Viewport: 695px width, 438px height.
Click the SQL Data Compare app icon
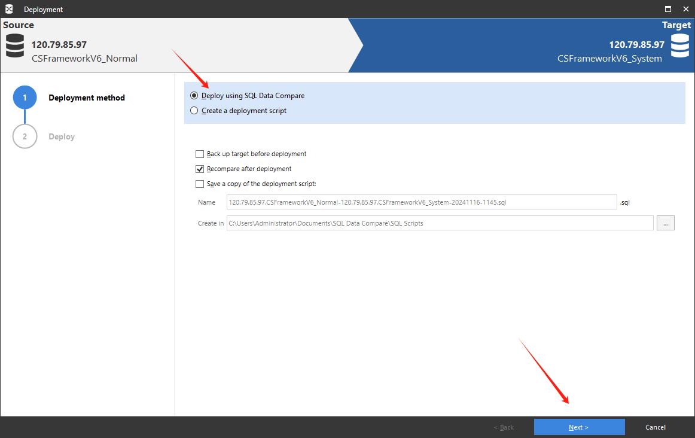(x=9, y=9)
